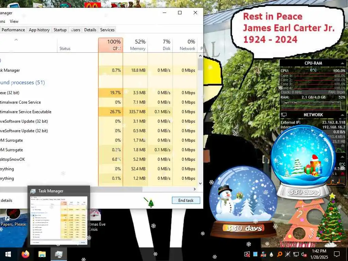Click the external IP 23.162.8.118 value
The height and width of the screenshot is (261, 348).
[334, 122]
